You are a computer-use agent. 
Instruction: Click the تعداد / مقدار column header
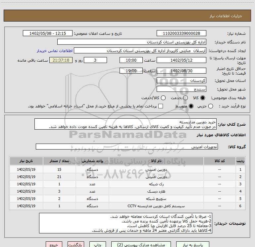point(59,161)
